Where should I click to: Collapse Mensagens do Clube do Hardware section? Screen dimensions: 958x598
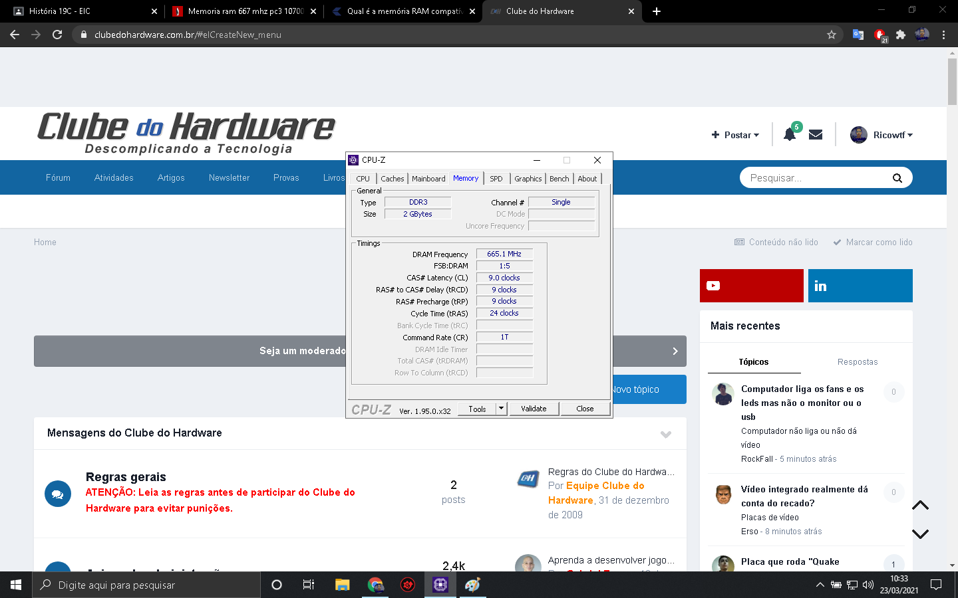coord(666,434)
